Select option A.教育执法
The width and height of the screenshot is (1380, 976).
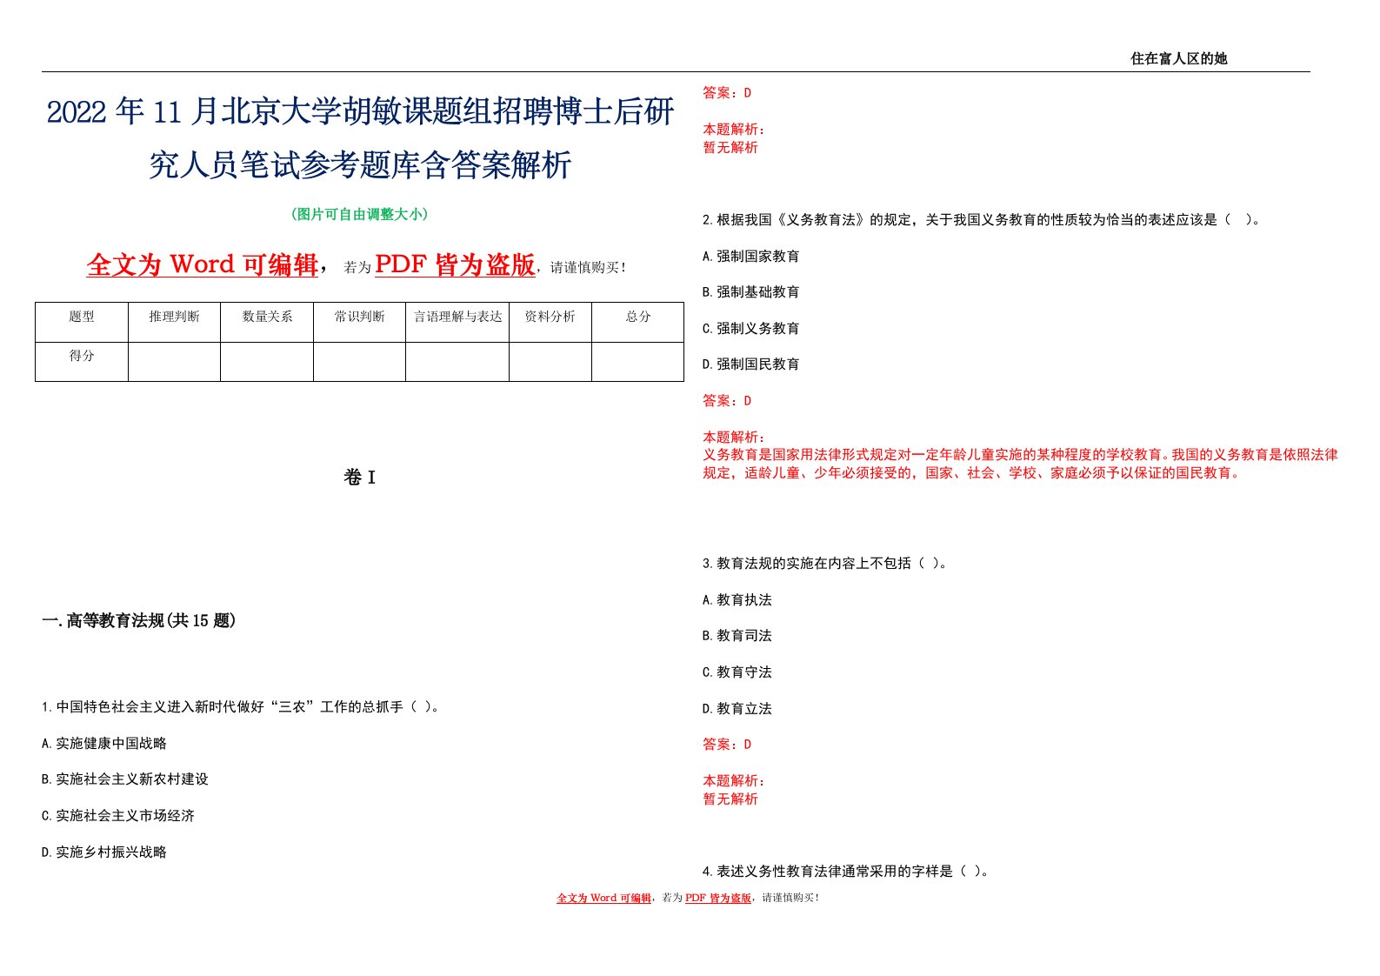tap(737, 600)
